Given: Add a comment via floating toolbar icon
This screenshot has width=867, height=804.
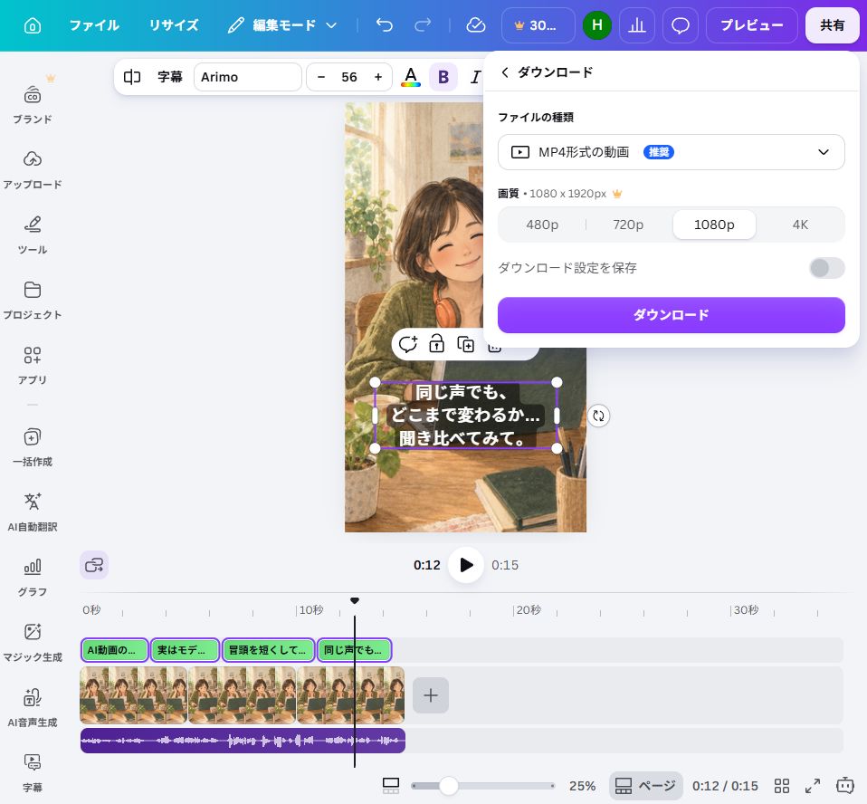Looking at the screenshot, I should [408, 344].
